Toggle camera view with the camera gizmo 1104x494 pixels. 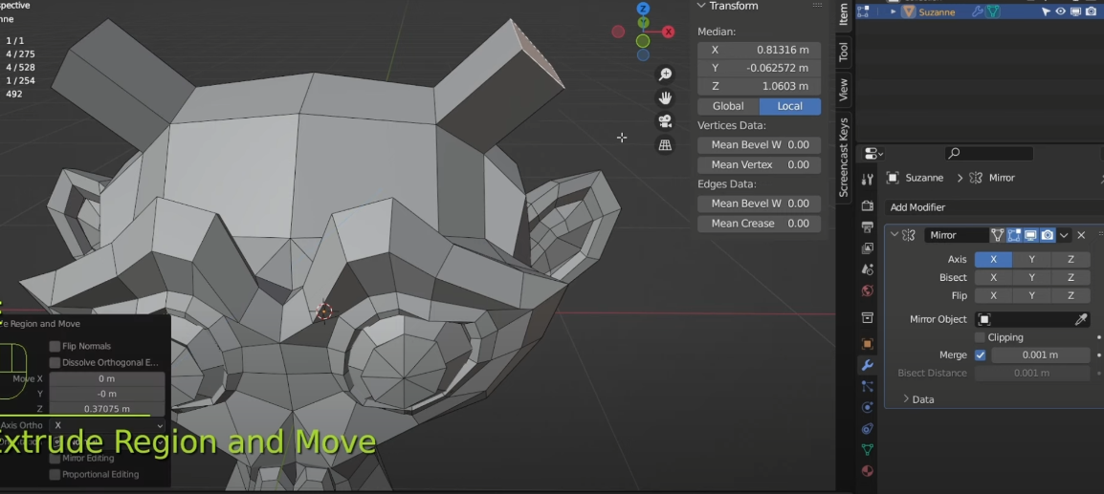(x=665, y=121)
